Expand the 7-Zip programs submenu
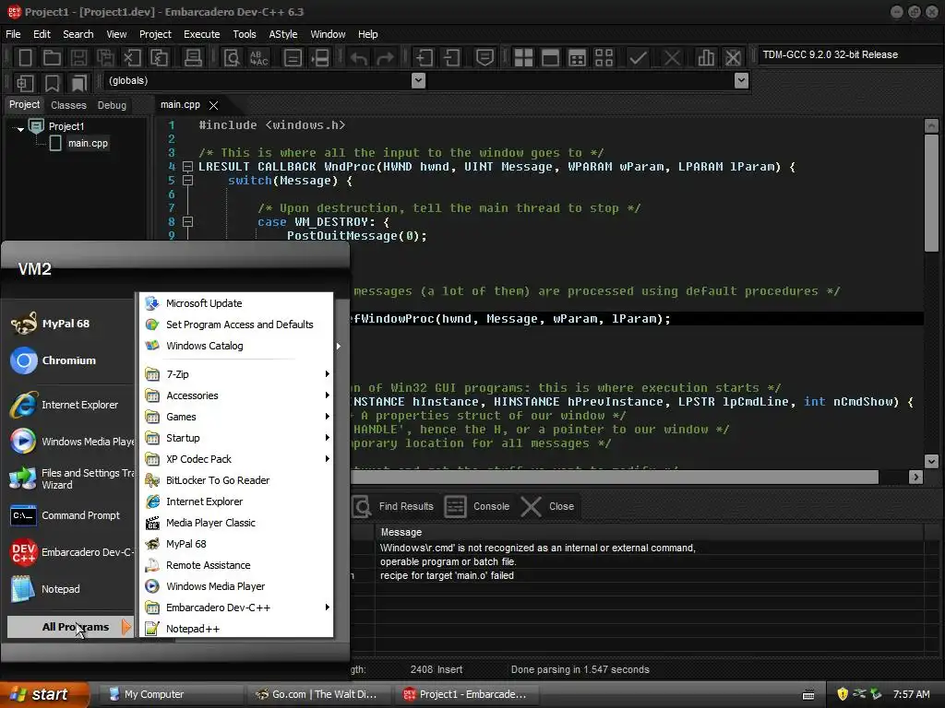This screenshot has width=945, height=708. tap(237, 374)
